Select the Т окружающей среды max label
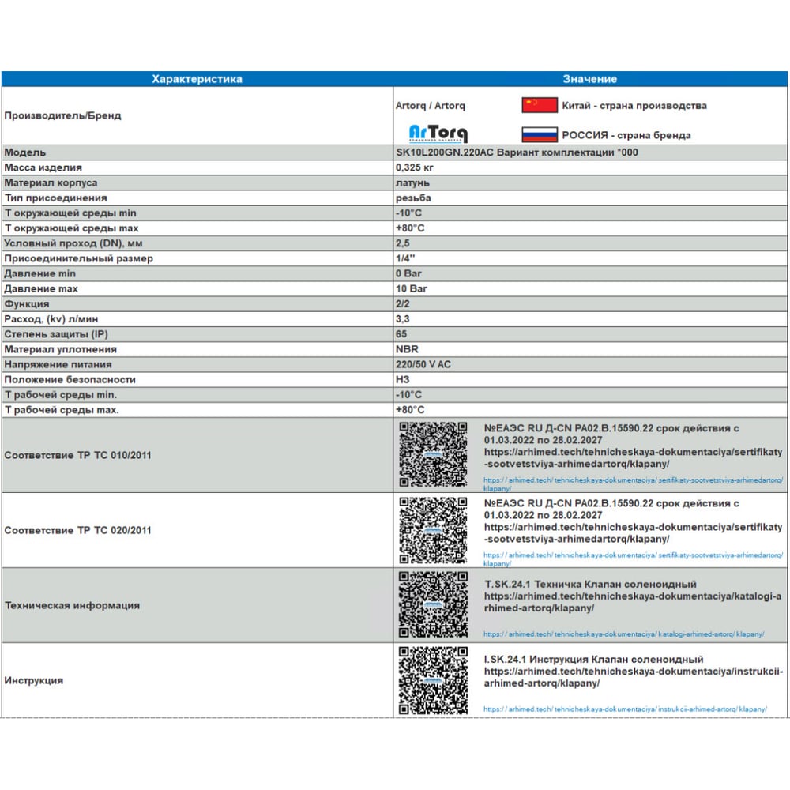The width and height of the screenshot is (790, 790). (72, 228)
